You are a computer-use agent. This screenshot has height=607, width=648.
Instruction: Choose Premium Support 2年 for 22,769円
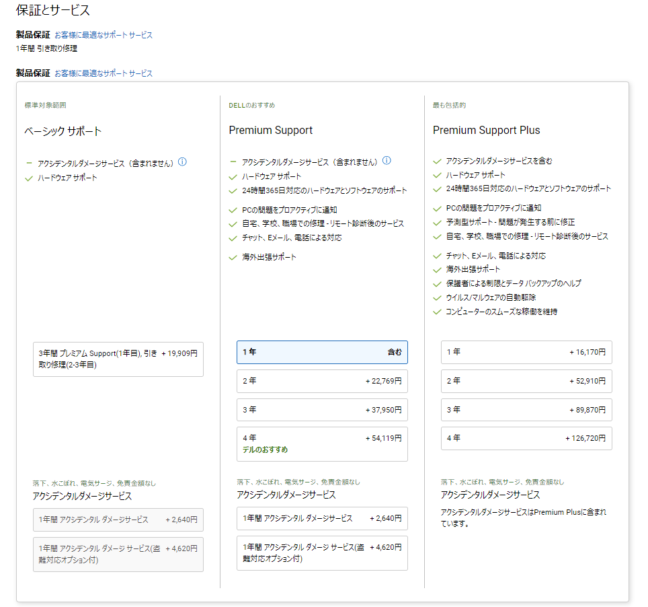(x=322, y=381)
